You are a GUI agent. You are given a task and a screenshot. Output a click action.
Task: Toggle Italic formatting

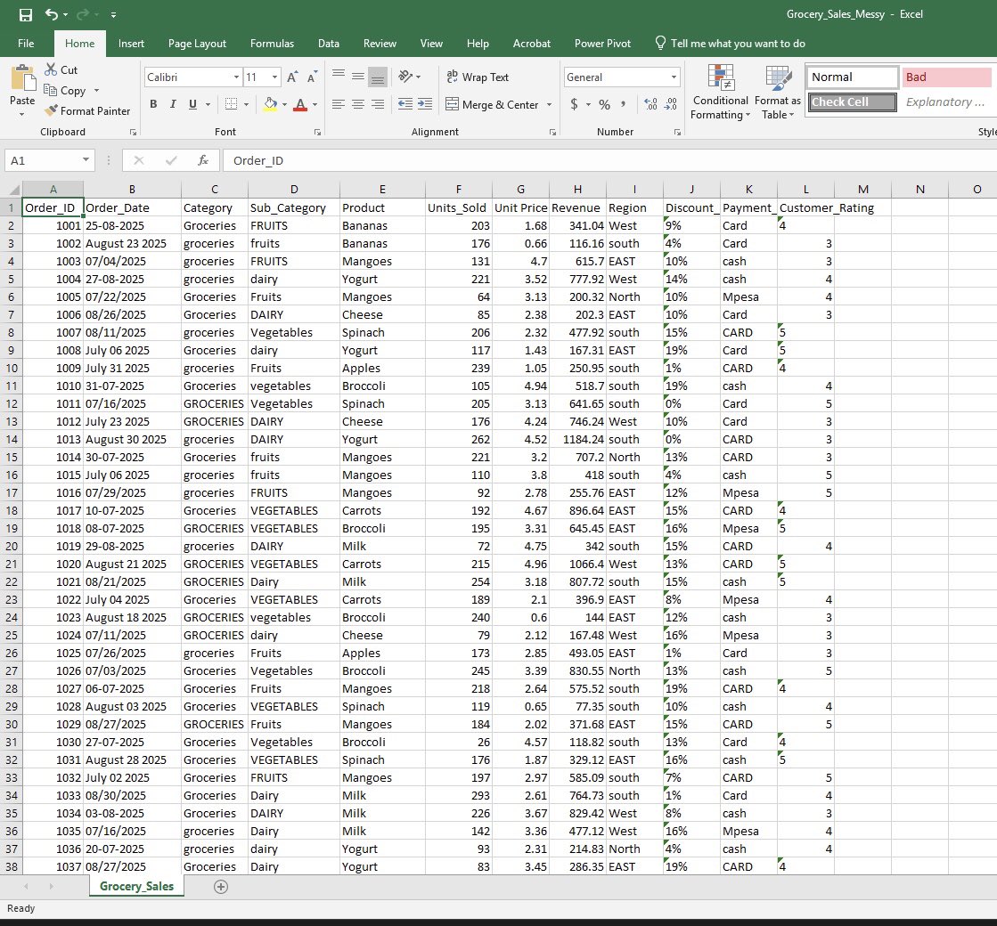[173, 104]
